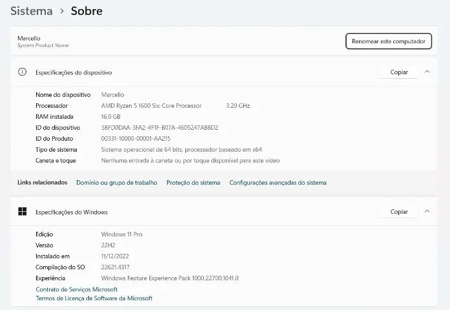Click the ID do Produto label

54,138
